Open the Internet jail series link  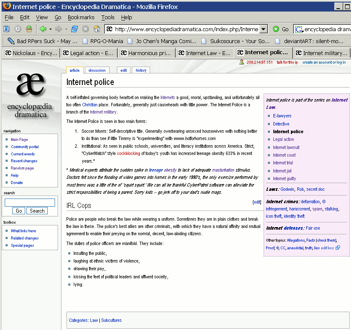point(282,171)
